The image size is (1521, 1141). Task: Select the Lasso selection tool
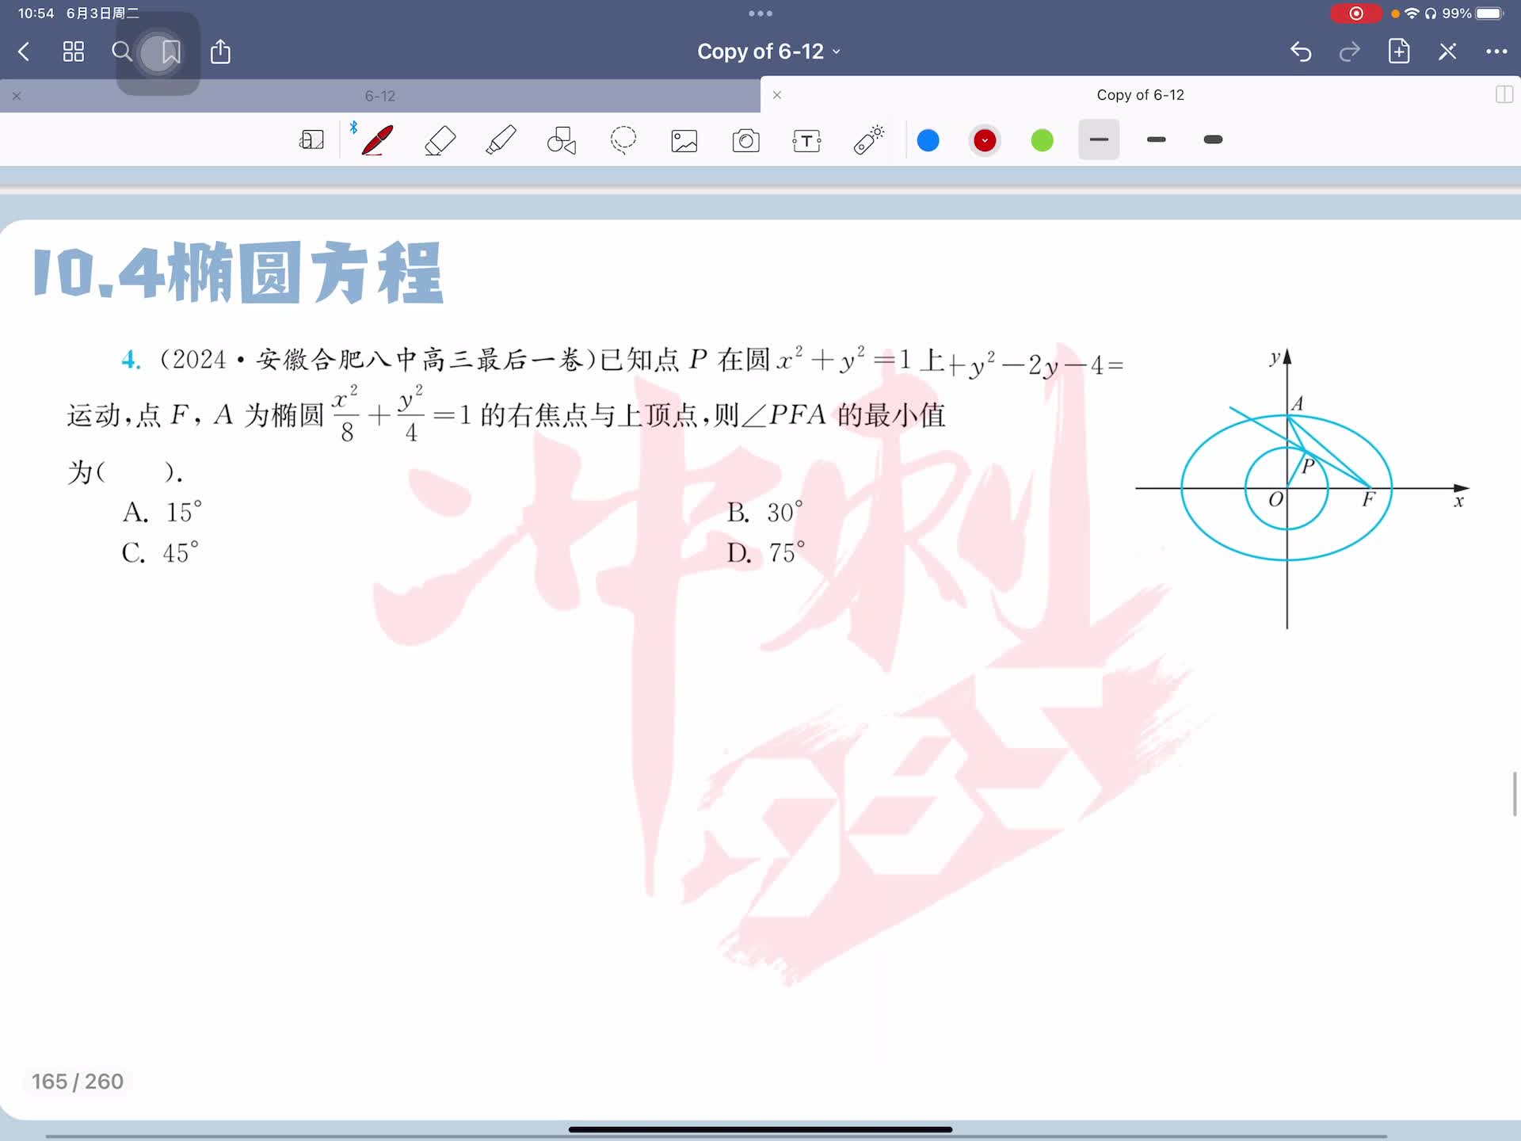pos(623,140)
